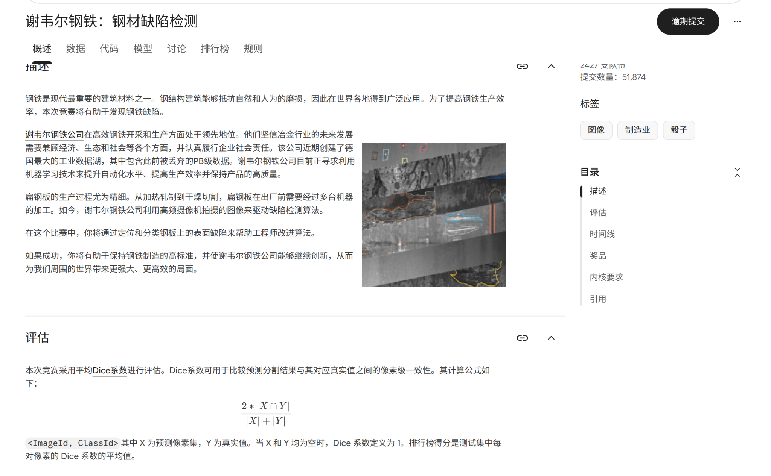This screenshot has height=476, width=771.
Task: Copy link icon beside 评估 heading
Action: click(x=522, y=338)
